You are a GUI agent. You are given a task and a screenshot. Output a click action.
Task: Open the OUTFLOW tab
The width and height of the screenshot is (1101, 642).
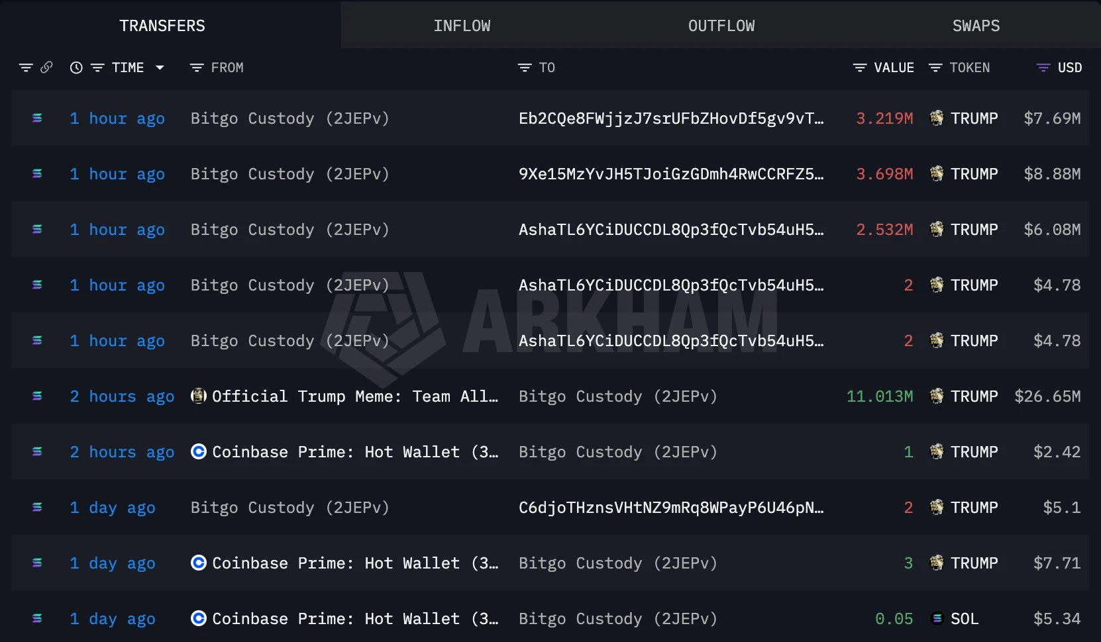pos(721,26)
